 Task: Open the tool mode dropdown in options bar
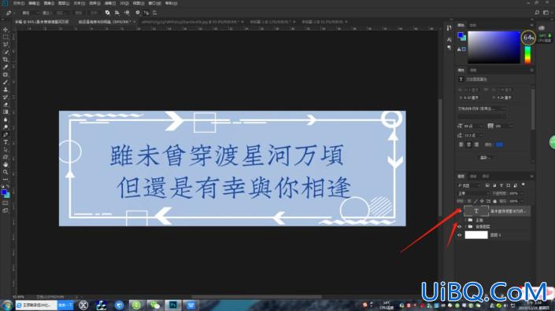pyautogui.click(x=30, y=13)
